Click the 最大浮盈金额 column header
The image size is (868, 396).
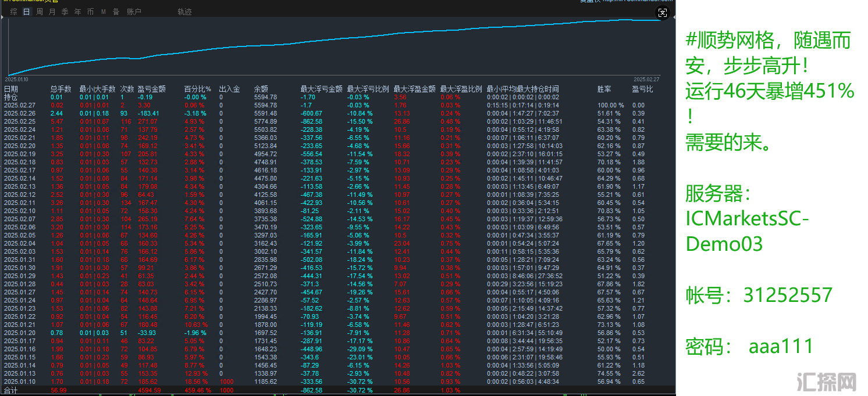(x=414, y=89)
